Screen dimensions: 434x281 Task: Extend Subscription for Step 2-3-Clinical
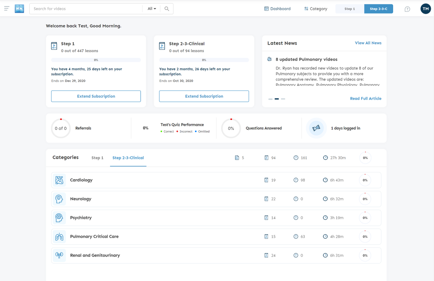coord(204,96)
